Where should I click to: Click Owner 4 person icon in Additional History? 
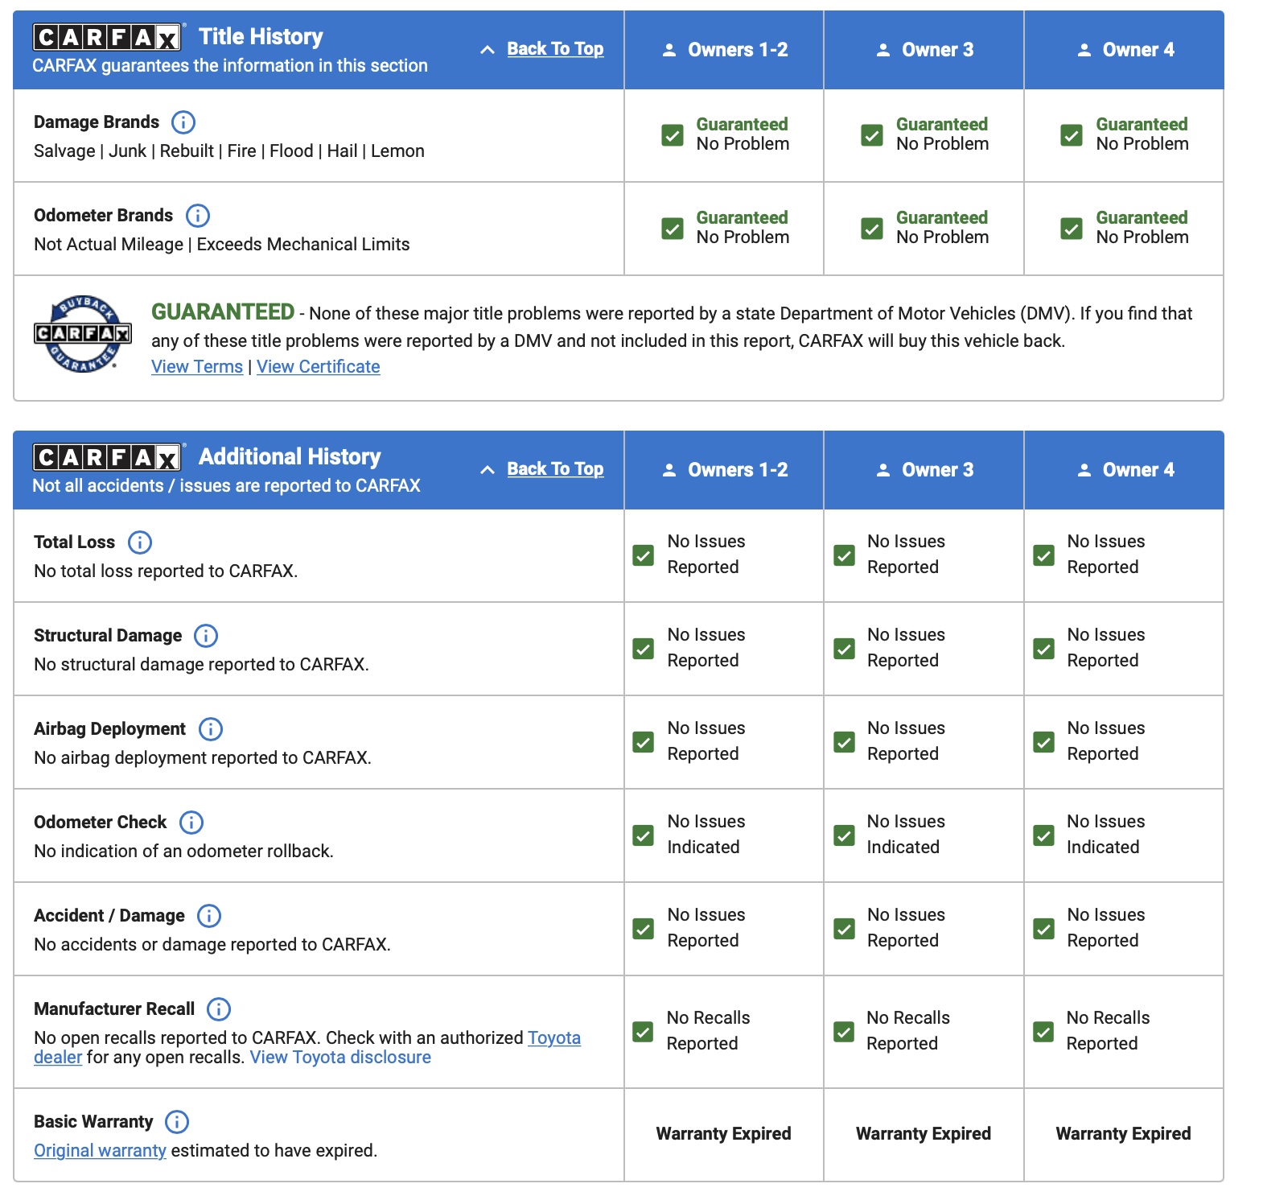pos(1084,470)
